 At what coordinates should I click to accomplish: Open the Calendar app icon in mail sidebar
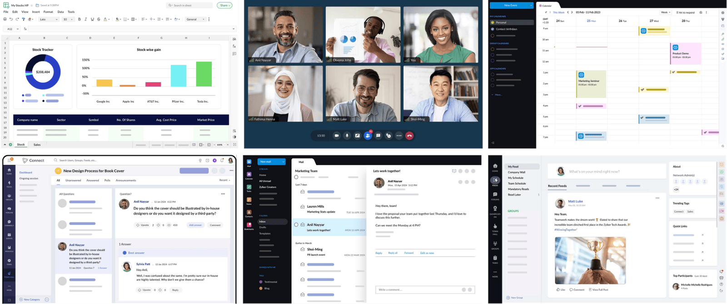click(x=249, y=175)
